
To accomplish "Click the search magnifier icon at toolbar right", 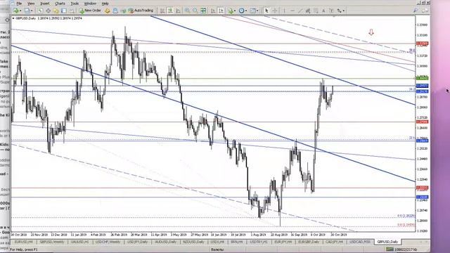I will click(416, 11).
